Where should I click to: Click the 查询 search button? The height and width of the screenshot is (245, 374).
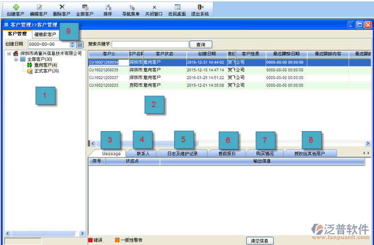click(x=201, y=44)
